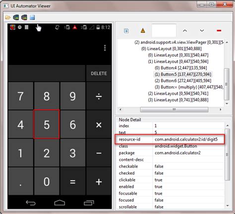Select the ViewPager node in the tree
Image resolution: width=235 pixels, height=214 pixels.
[179, 42]
